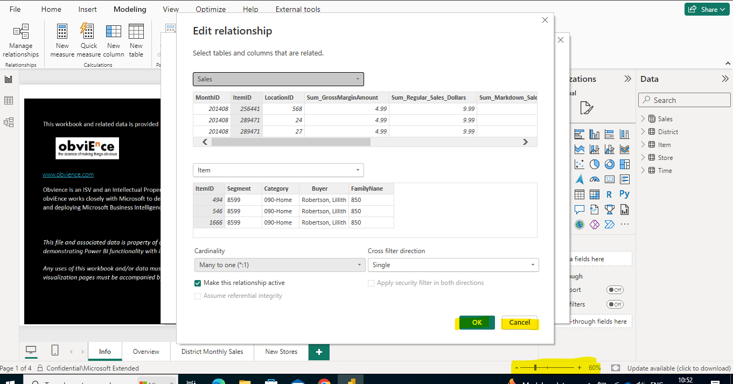Switch to Table view in left sidebar
733x384 pixels.
pyautogui.click(x=9, y=101)
